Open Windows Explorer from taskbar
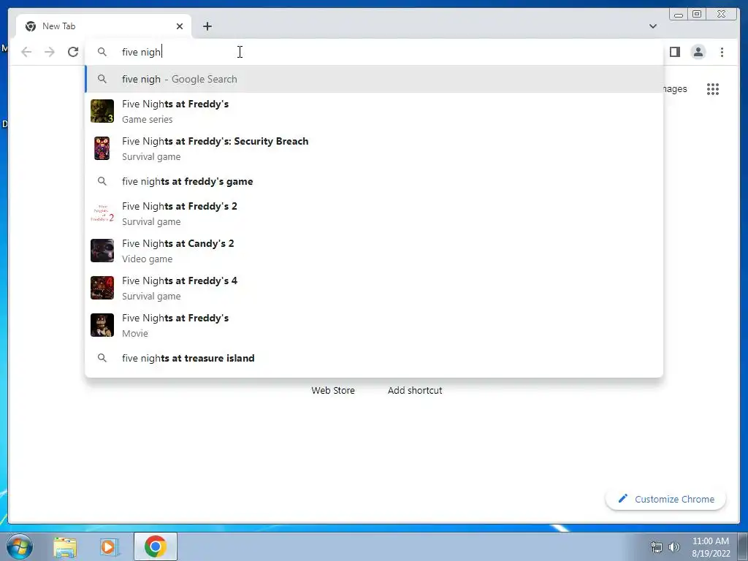The image size is (748, 561). tap(65, 546)
